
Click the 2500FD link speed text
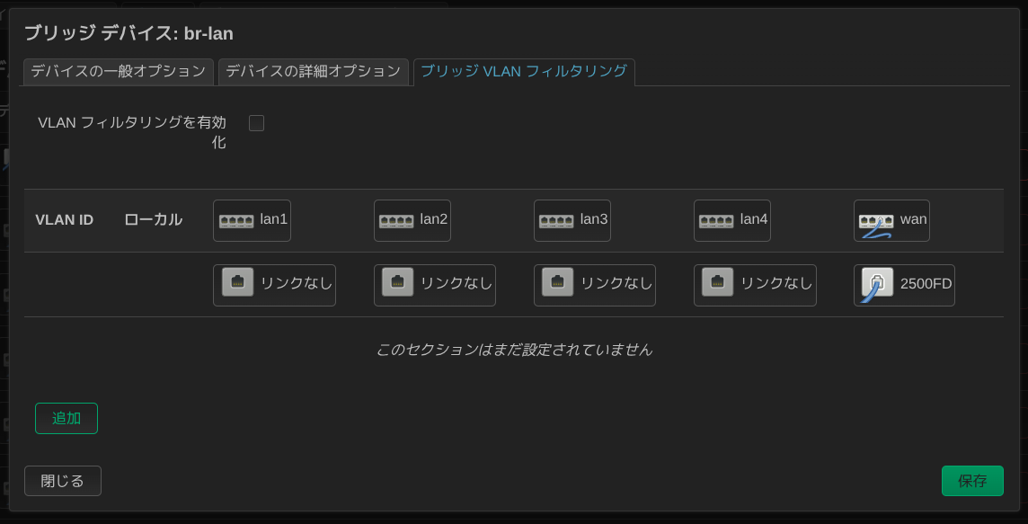tap(926, 284)
